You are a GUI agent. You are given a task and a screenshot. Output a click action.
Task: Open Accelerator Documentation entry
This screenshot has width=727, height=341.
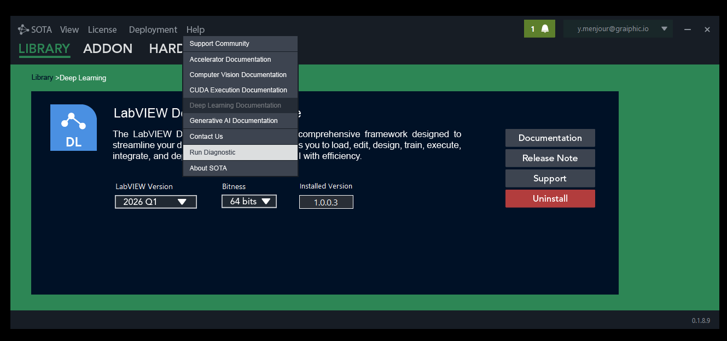[241, 60]
